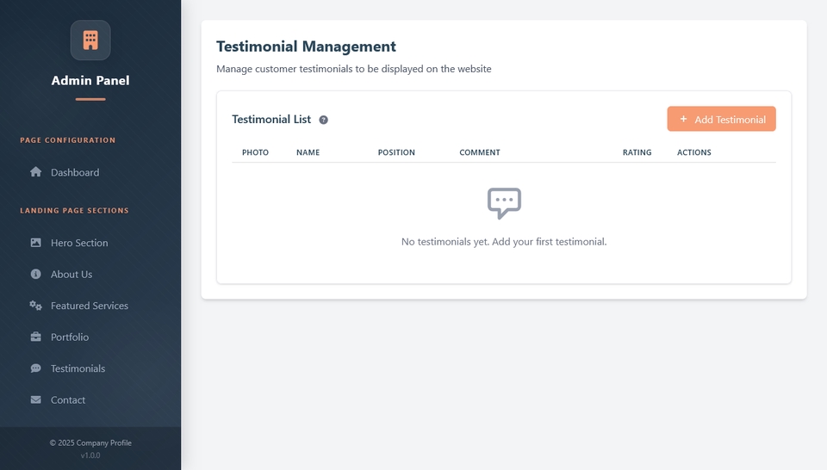Screen dimensions: 827x470
Task: Go to the Hero Section page
Action: [79, 243]
